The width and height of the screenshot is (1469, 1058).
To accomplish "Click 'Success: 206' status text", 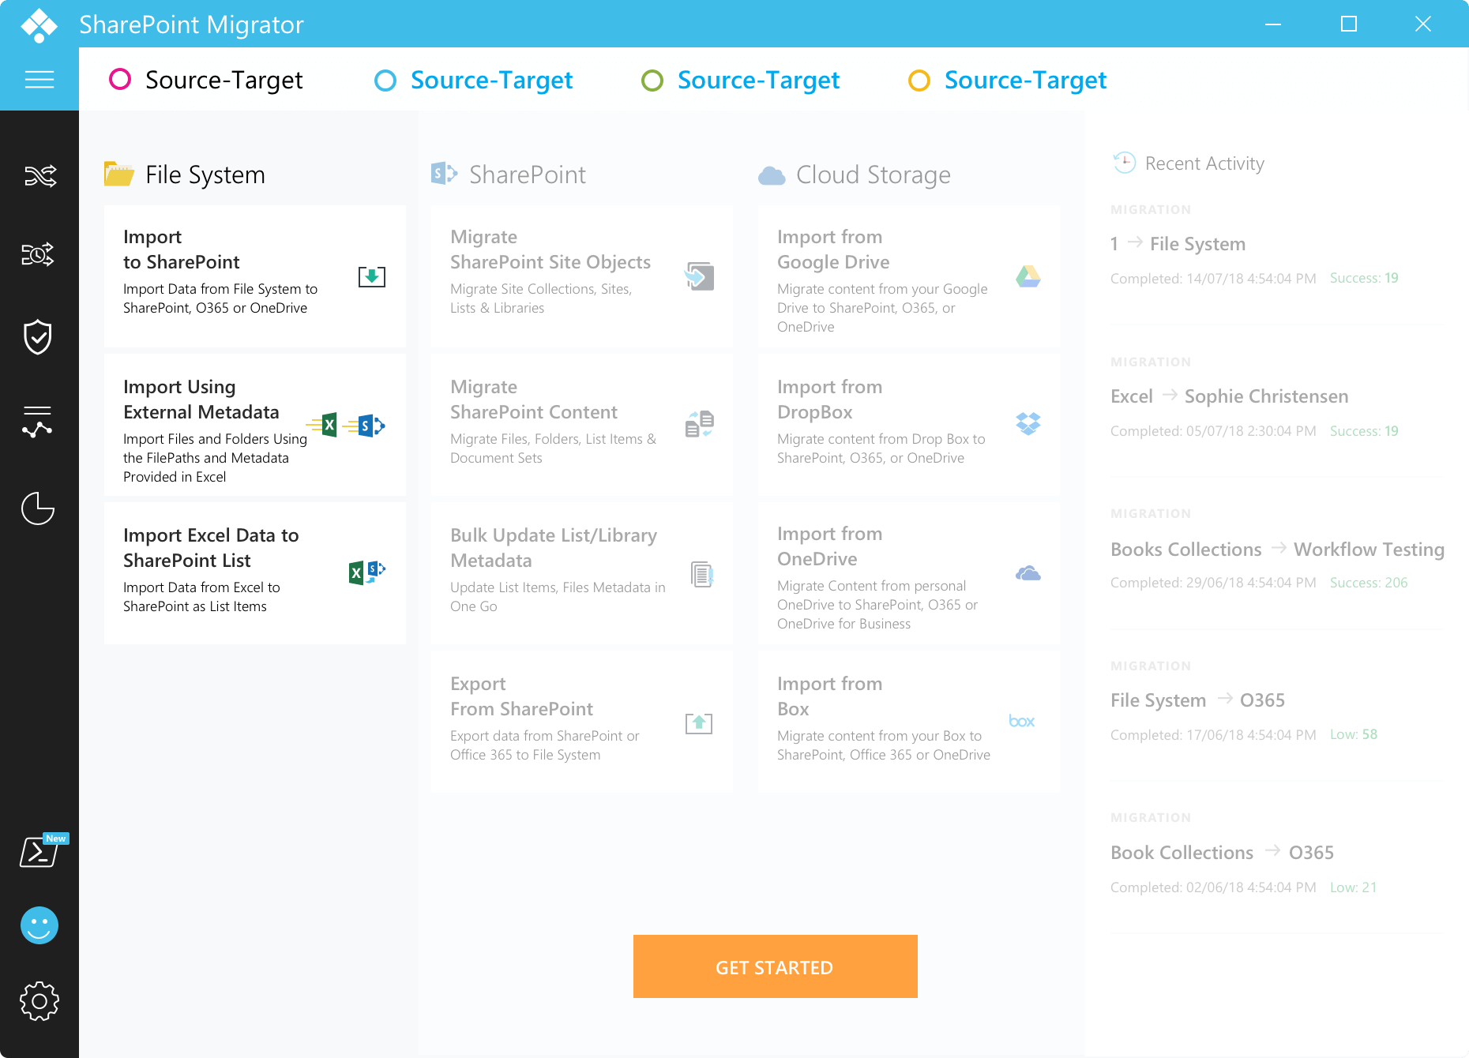I will click(x=1369, y=583).
